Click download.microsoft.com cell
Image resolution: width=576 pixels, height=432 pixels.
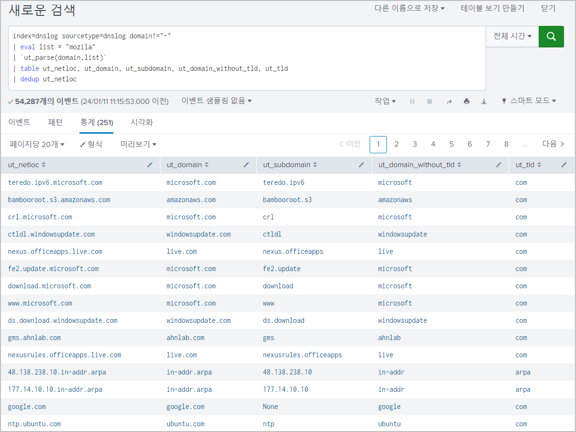[49, 286]
